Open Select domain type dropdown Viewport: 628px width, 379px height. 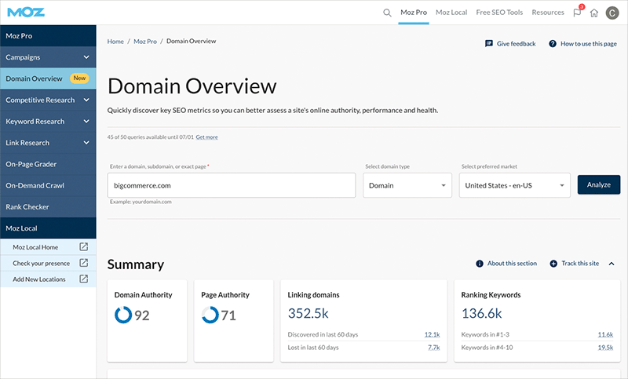[407, 185]
